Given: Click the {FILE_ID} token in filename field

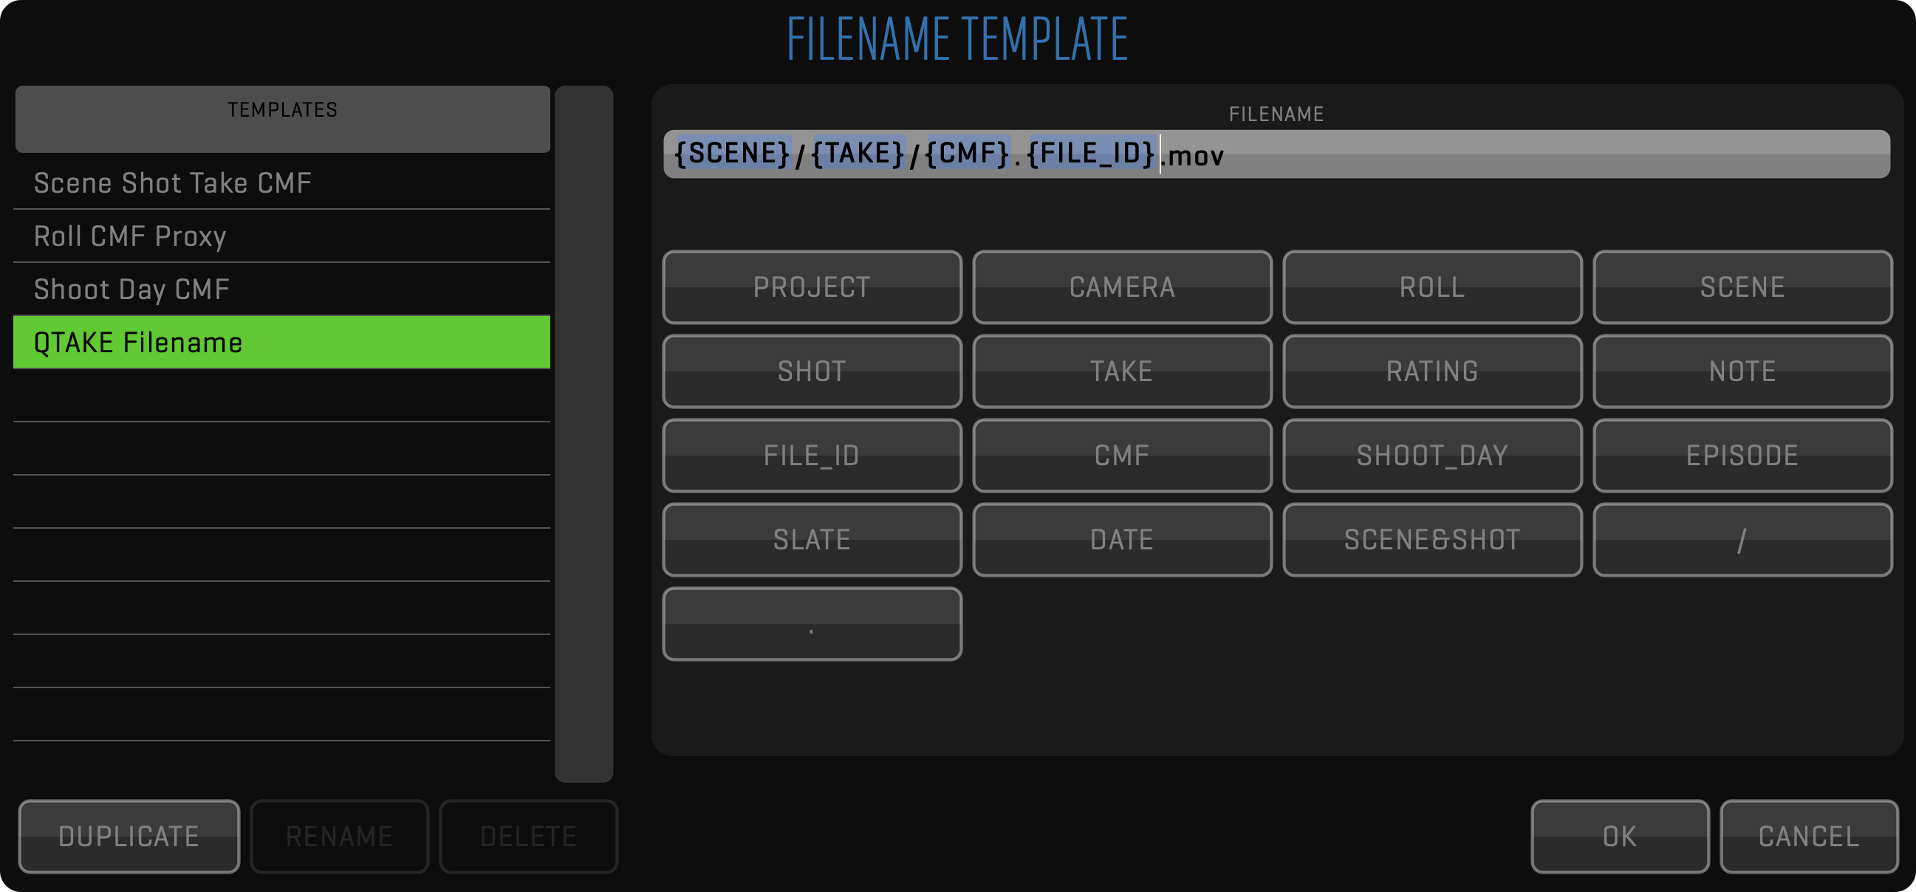Looking at the screenshot, I should (x=1089, y=154).
